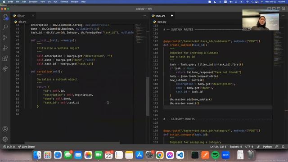This screenshot has height=162, width=288.
Task: Open the Extensions view
Action: [x=5, y=58]
